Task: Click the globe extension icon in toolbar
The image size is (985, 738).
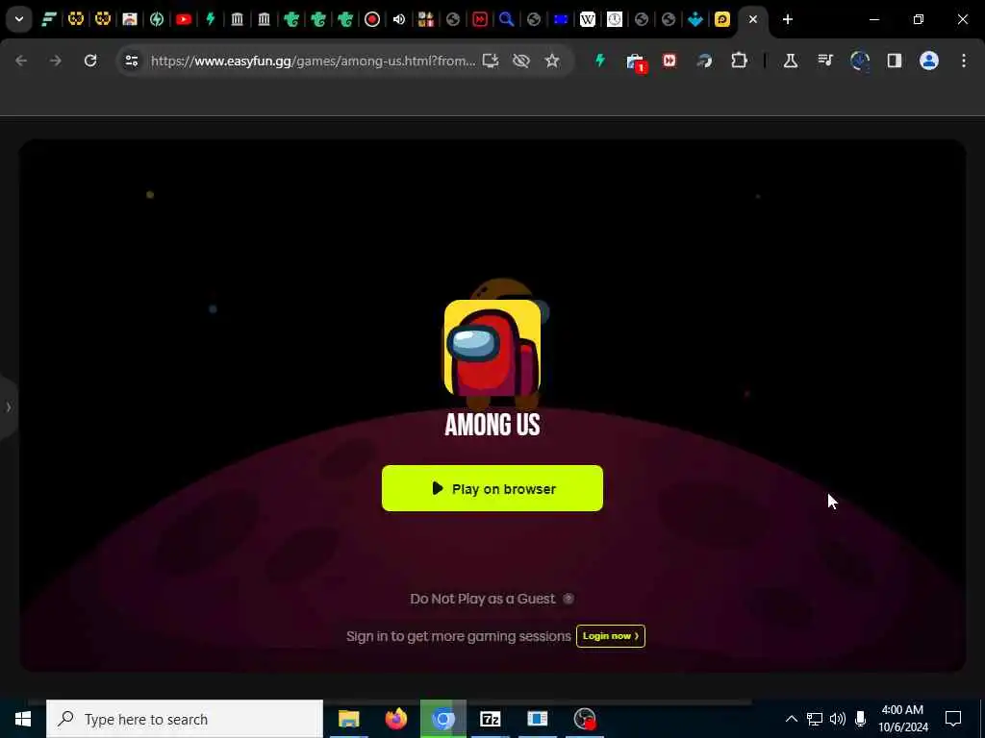Action: coord(859,61)
